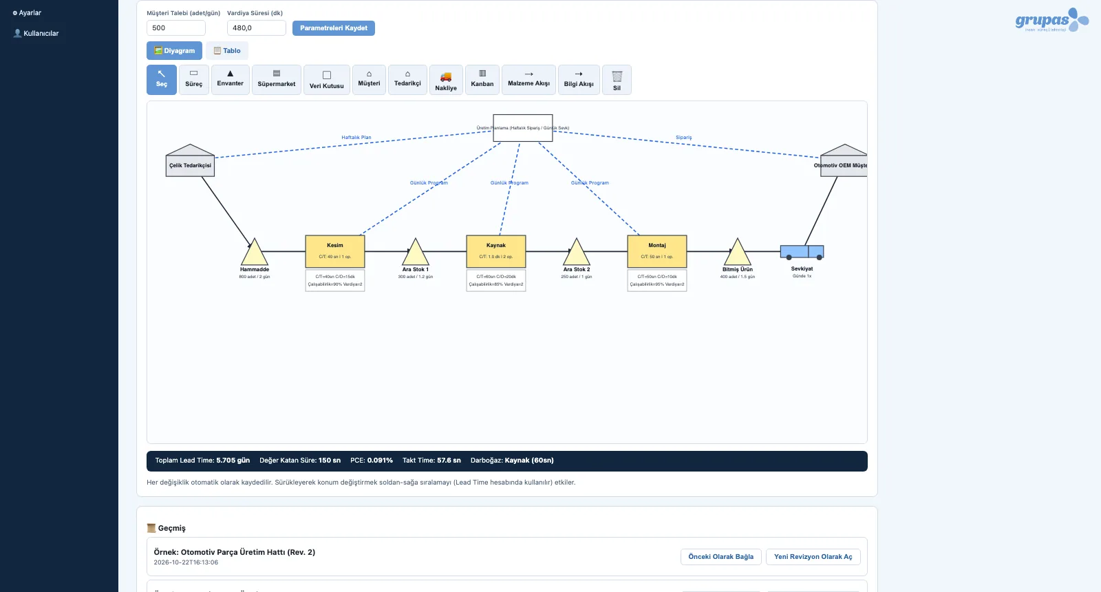Select the Otomotiv OEM Müşteri node
The width and height of the screenshot is (1101, 592).
pyautogui.click(x=844, y=160)
